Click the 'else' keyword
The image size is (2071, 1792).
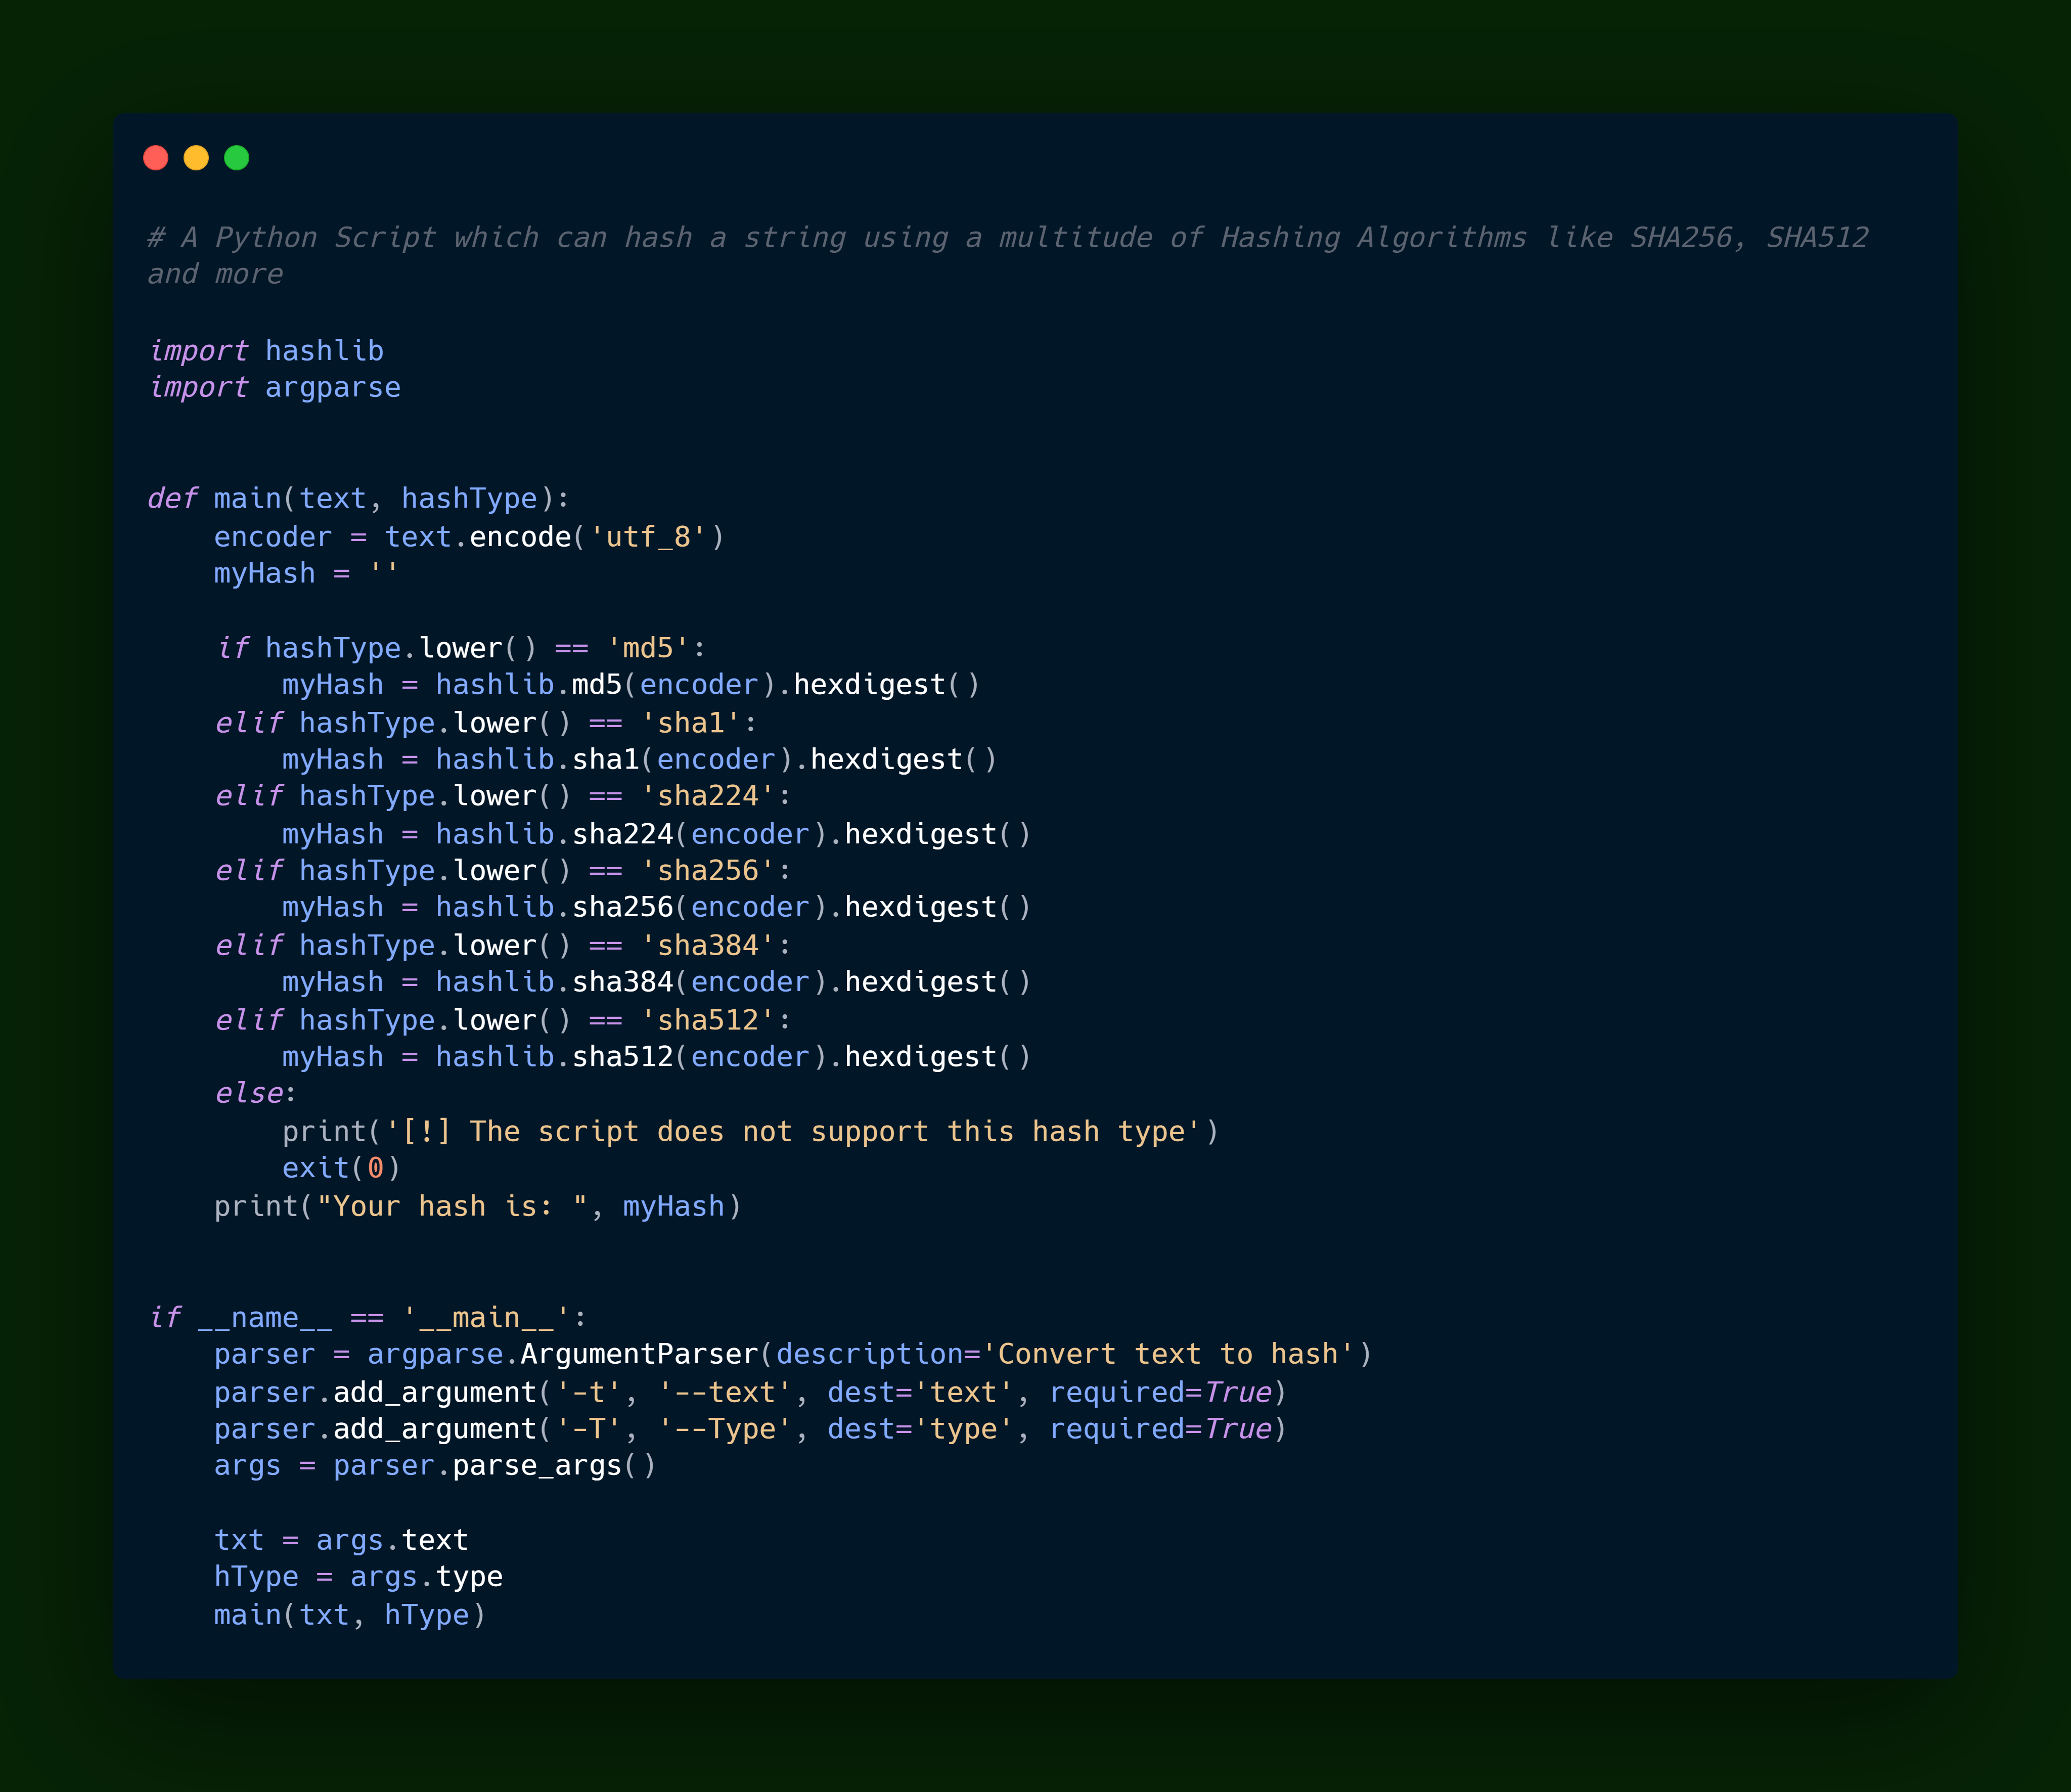pyautogui.click(x=249, y=1094)
